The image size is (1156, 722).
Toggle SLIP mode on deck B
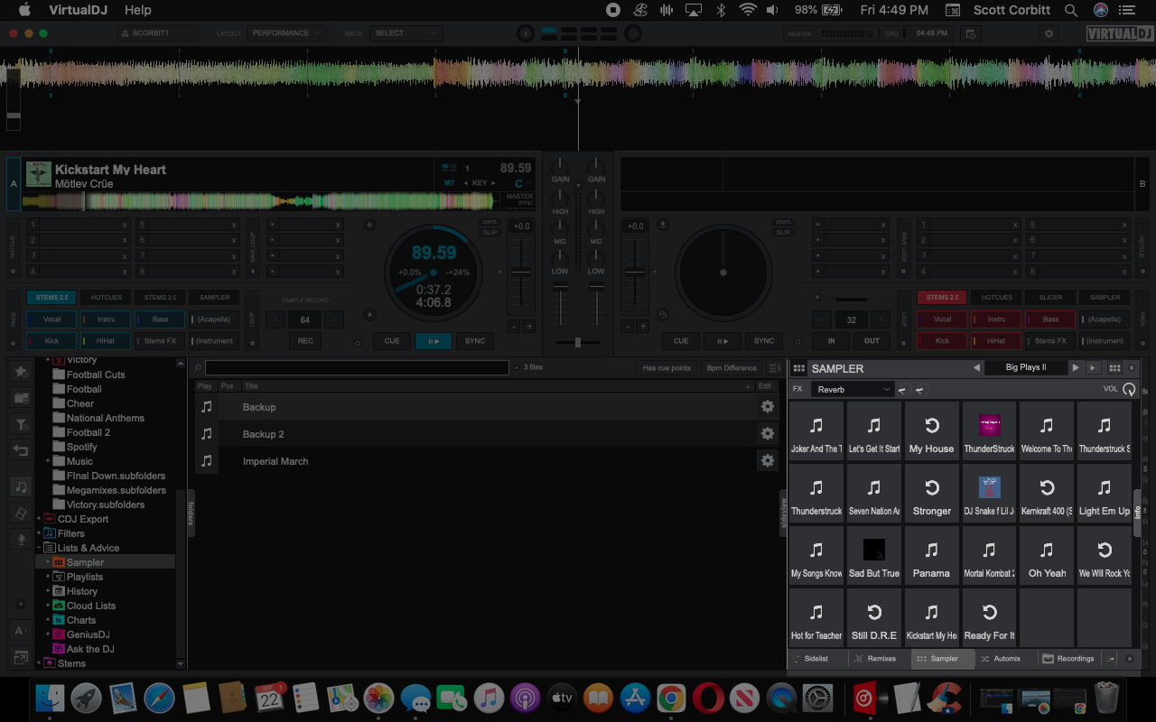[783, 232]
